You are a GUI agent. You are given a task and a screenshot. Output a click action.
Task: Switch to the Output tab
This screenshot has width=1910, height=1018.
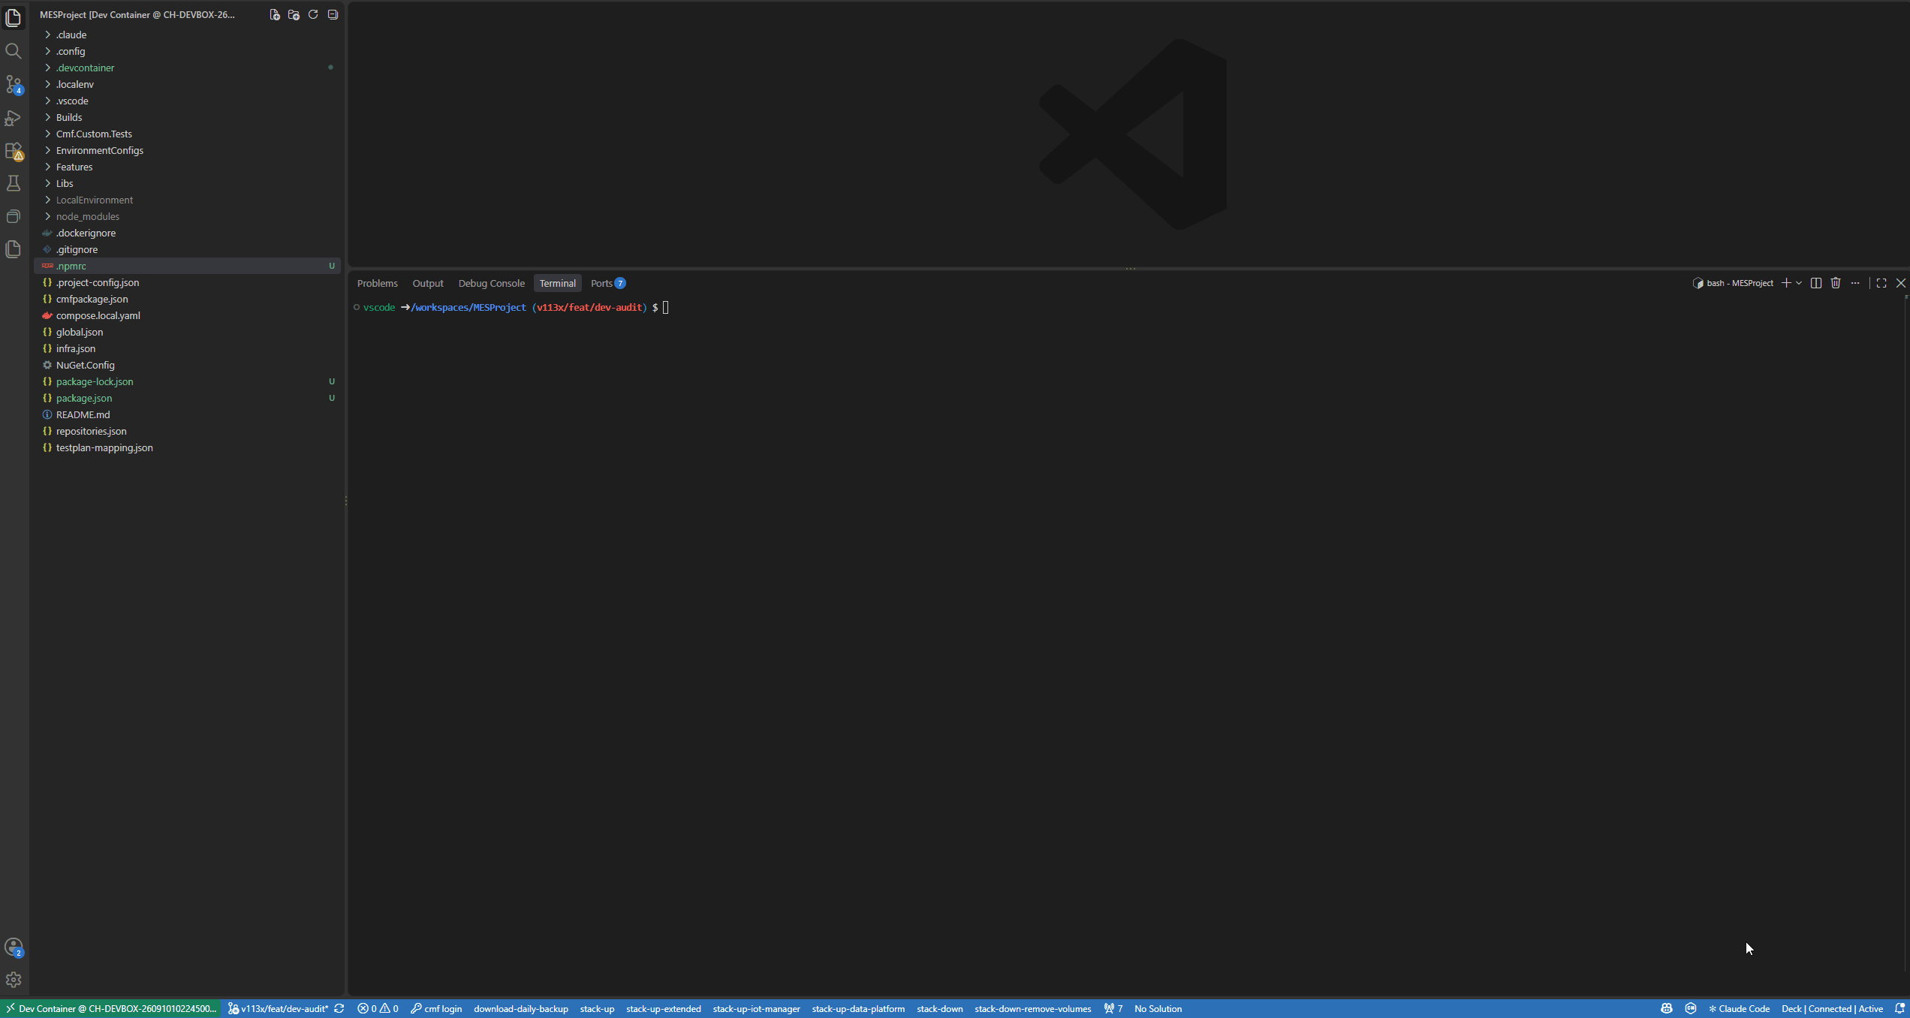[x=428, y=283]
